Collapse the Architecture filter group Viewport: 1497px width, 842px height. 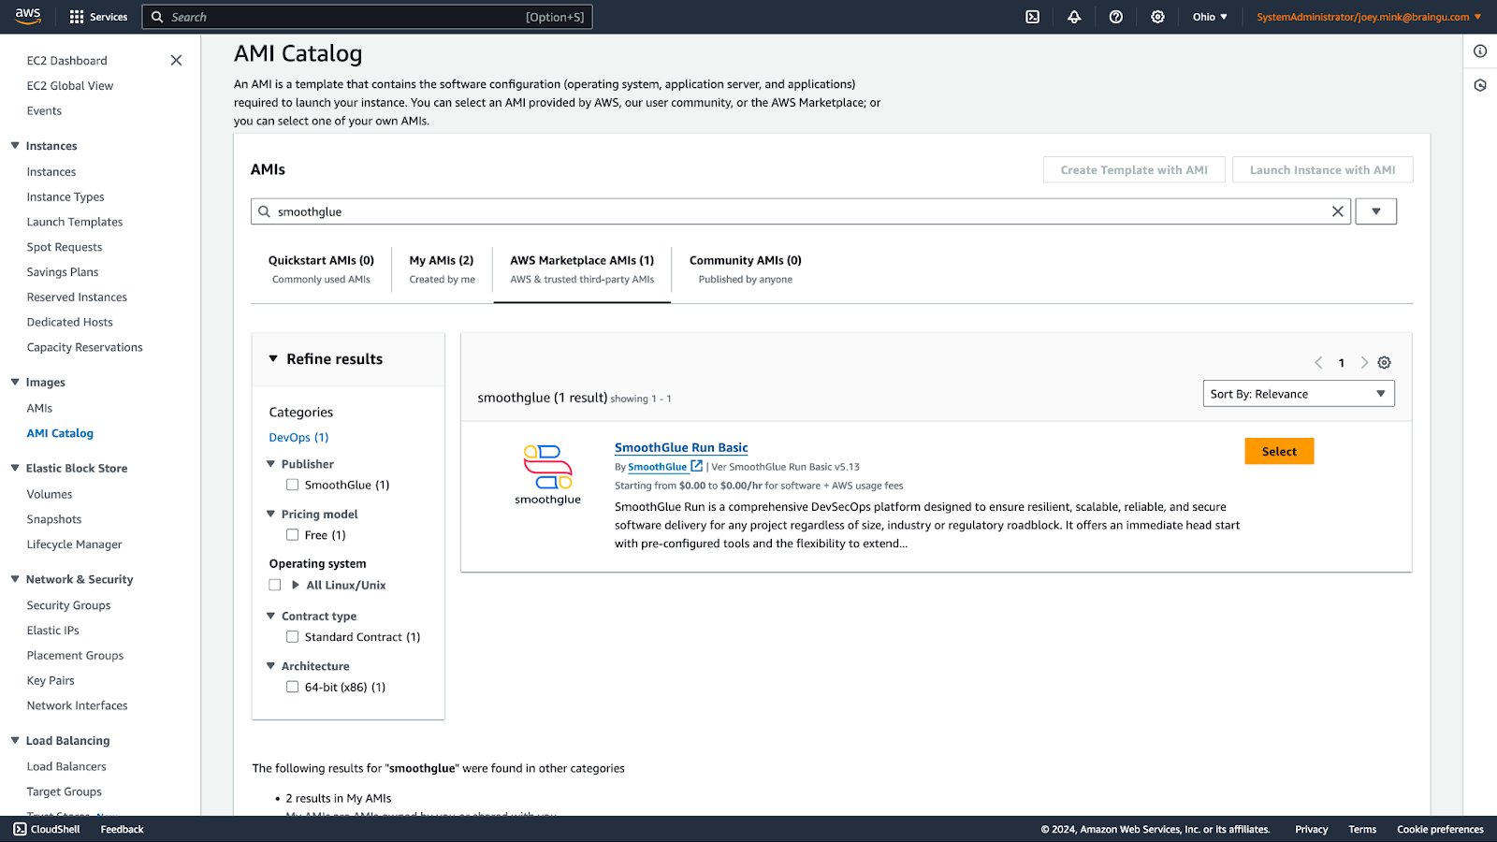click(270, 666)
